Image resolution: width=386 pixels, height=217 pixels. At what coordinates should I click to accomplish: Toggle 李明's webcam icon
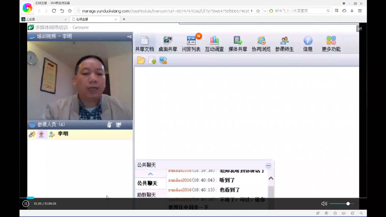click(41, 134)
